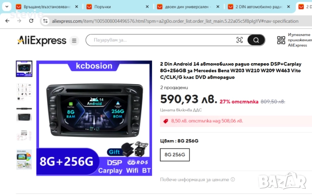Click the browser back arrow

7,21
